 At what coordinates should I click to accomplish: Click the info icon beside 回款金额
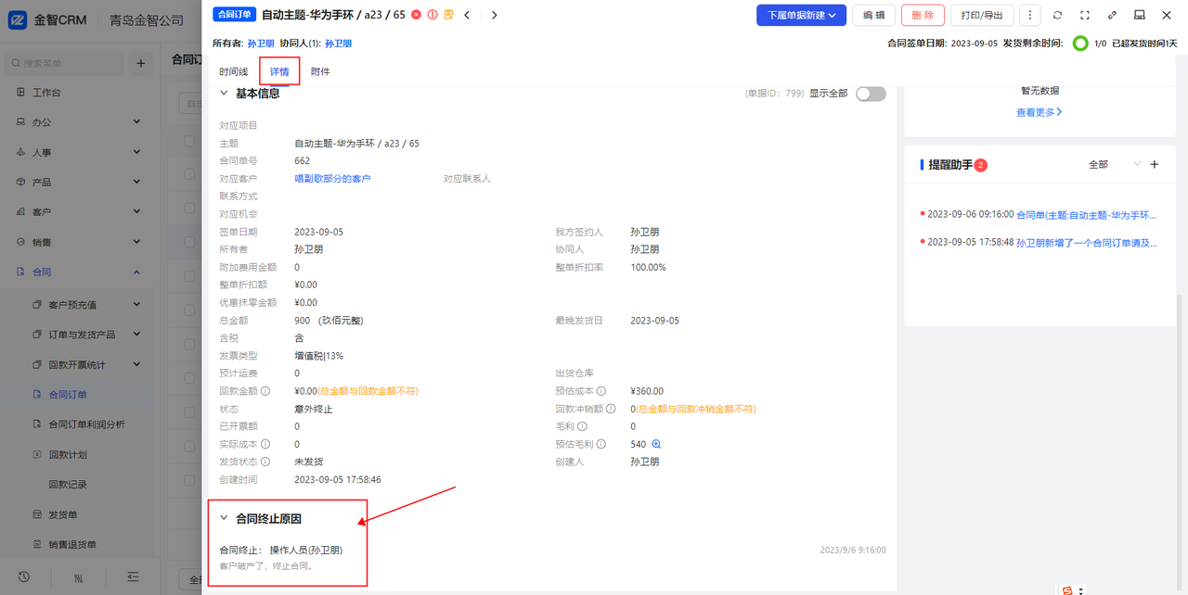pyautogui.click(x=265, y=391)
